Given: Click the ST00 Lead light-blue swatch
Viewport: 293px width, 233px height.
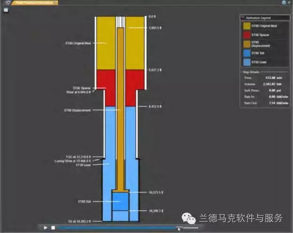Looking at the screenshot, I should [x=246, y=62].
